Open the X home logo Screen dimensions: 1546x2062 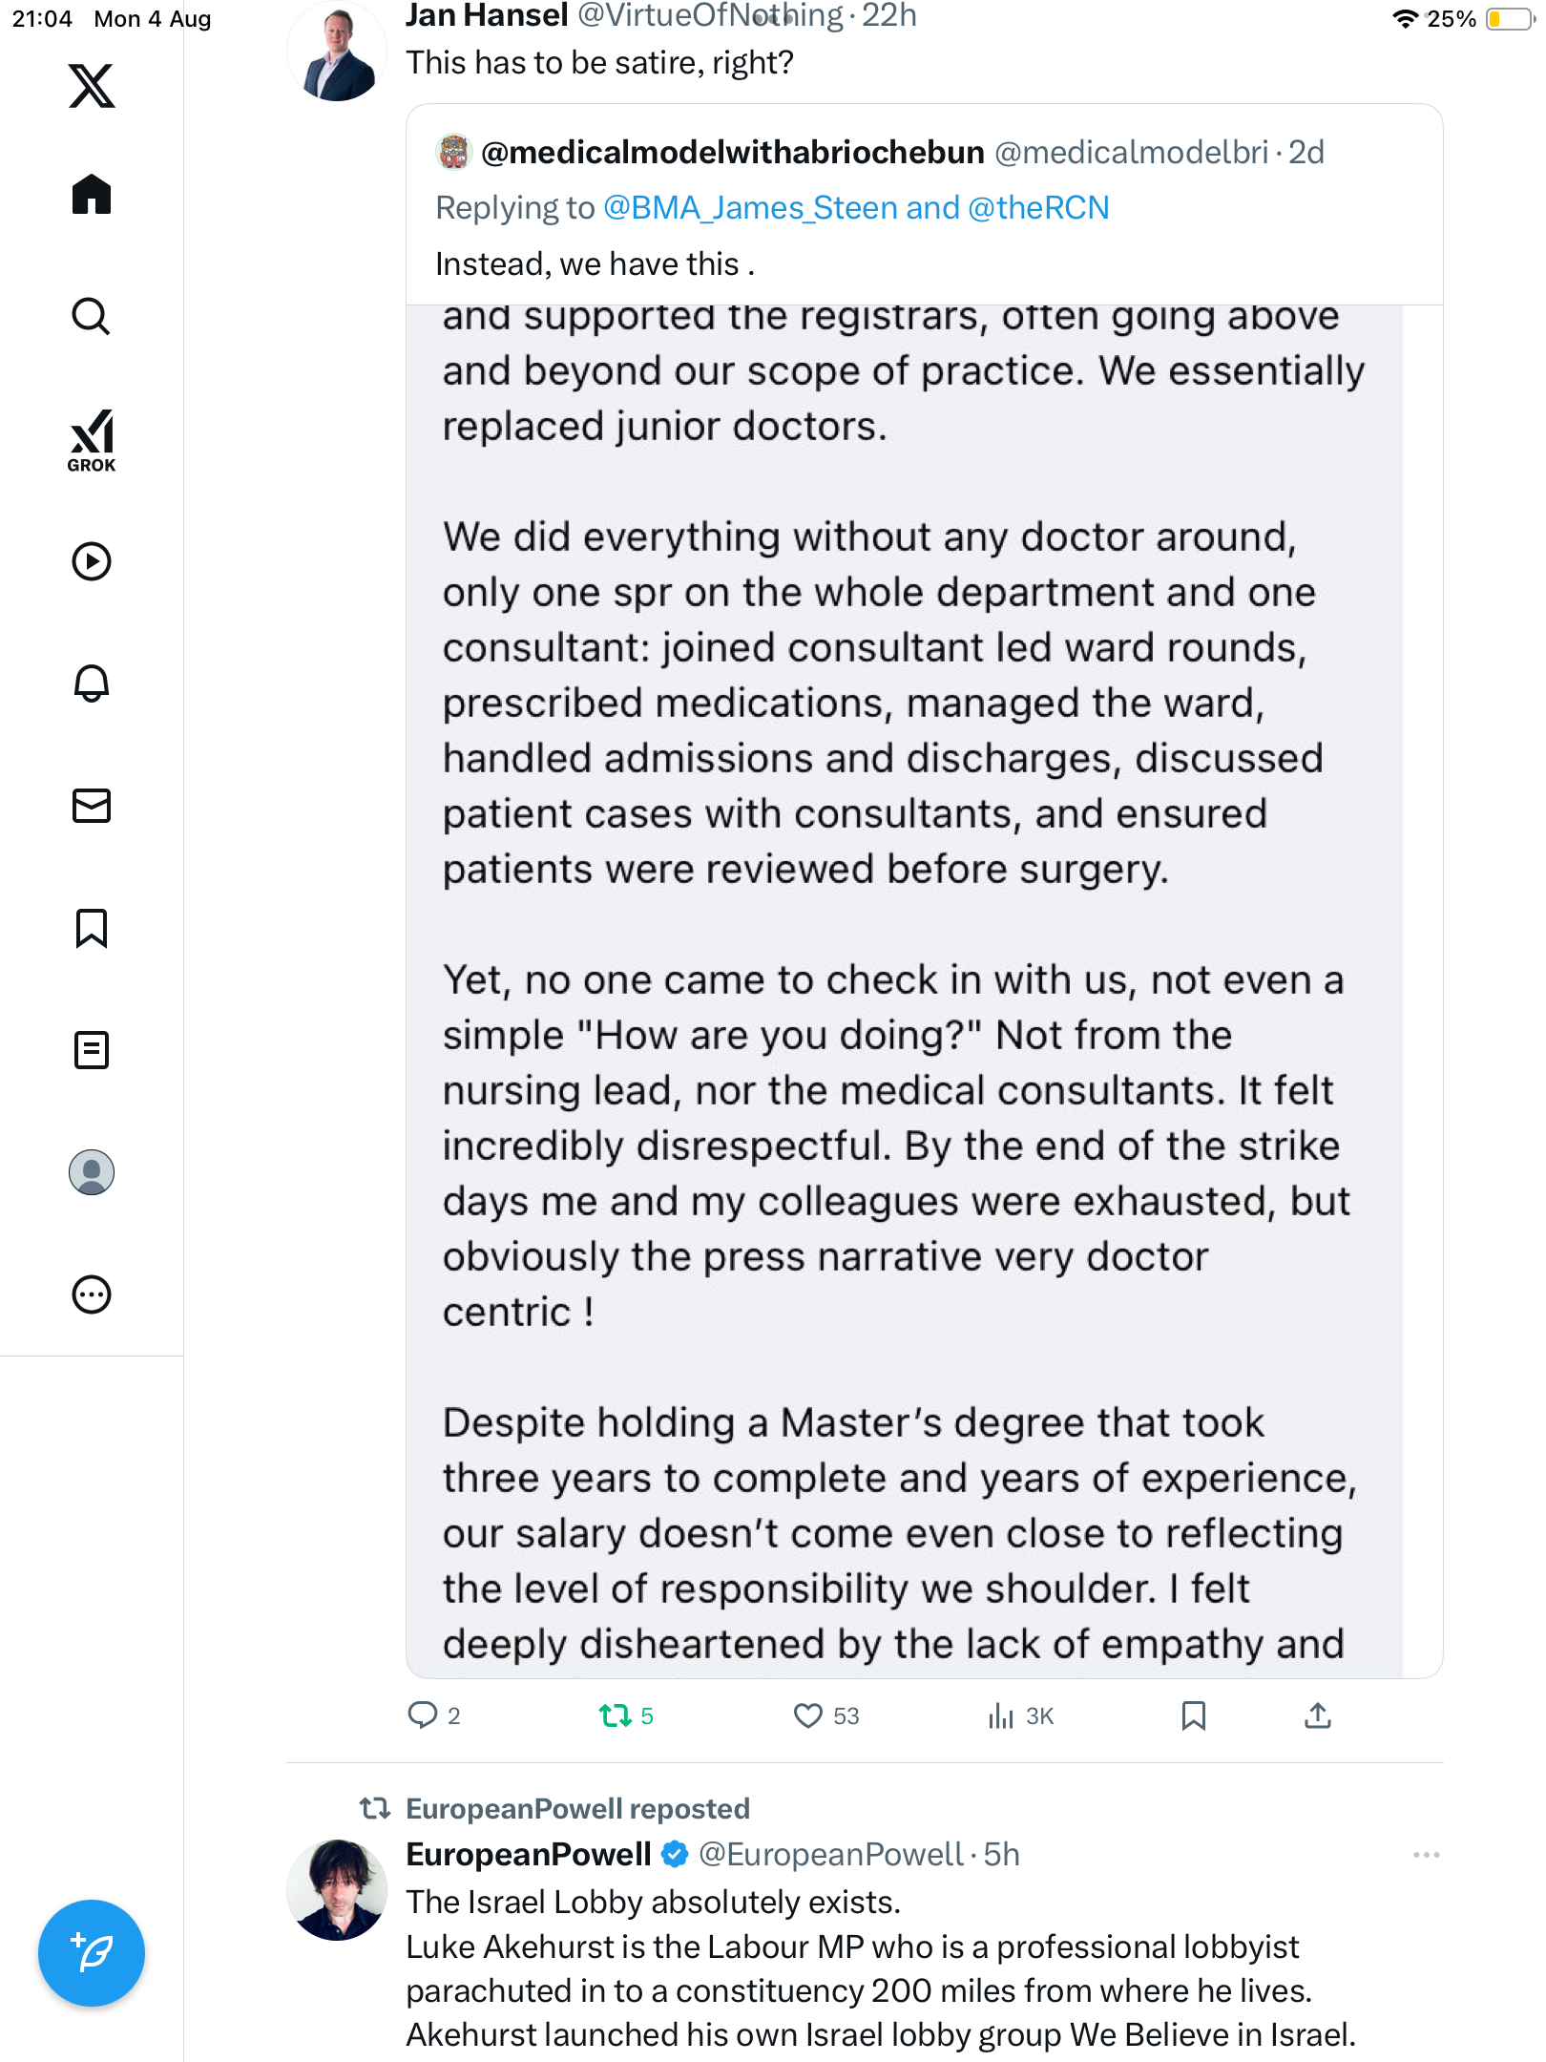[92, 86]
